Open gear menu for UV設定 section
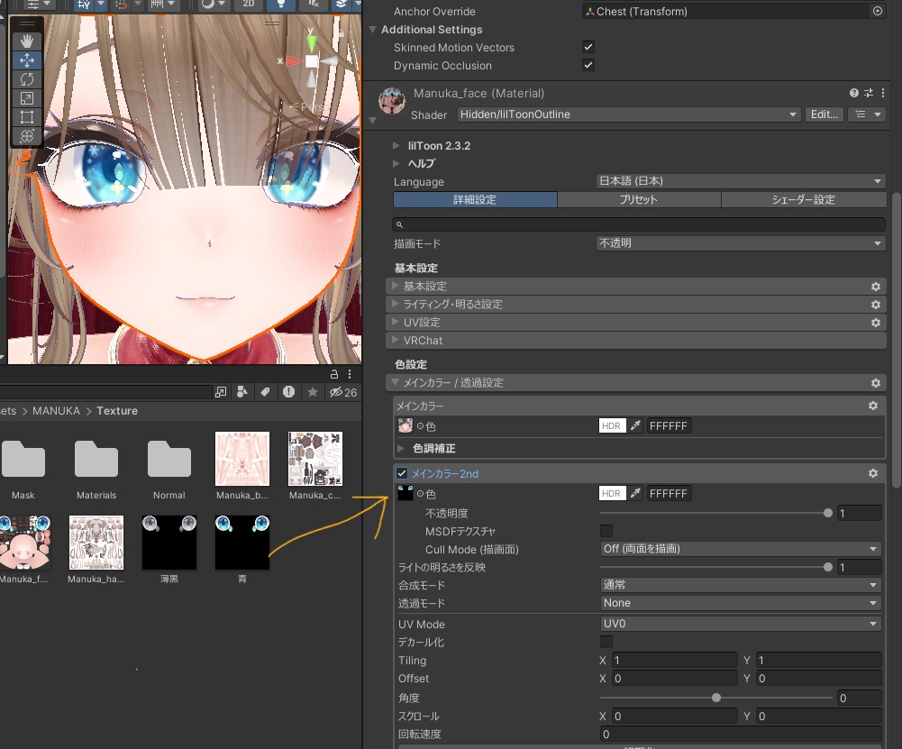This screenshot has height=749, width=902. (x=876, y=323)
